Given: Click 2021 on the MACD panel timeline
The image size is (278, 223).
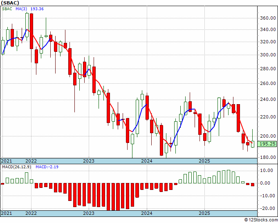Looking at the screenshot, I should pos(7,213).
